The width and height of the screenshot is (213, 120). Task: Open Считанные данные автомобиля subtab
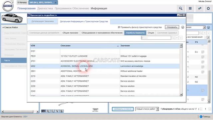point(44,33)
